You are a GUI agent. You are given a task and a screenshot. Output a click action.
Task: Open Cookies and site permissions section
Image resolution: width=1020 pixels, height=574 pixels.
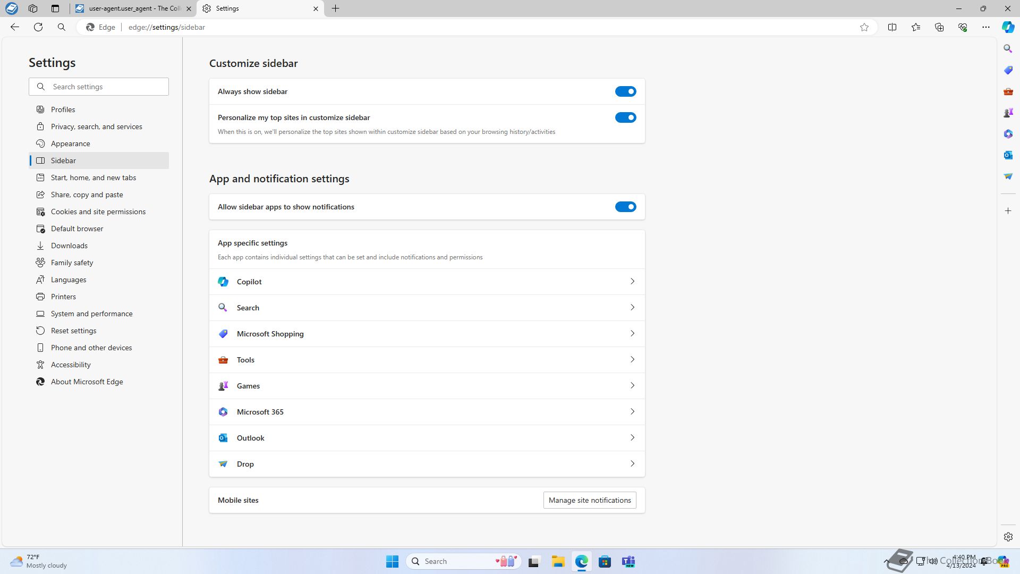point(99,212)
